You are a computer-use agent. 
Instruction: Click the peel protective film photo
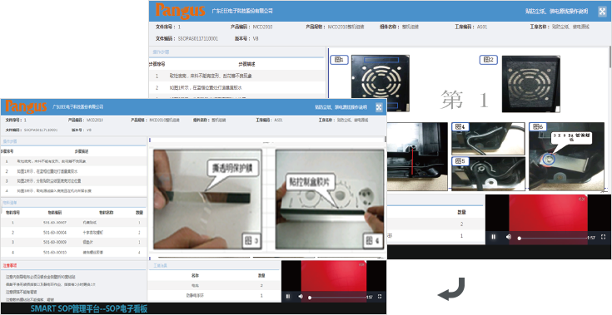pyautogui.click(x=207, y=199)
